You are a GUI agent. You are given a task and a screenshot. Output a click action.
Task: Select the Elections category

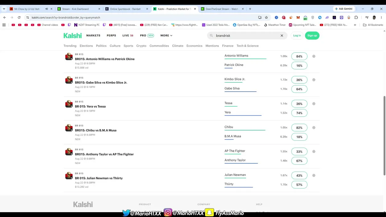[x=86, y=46]
